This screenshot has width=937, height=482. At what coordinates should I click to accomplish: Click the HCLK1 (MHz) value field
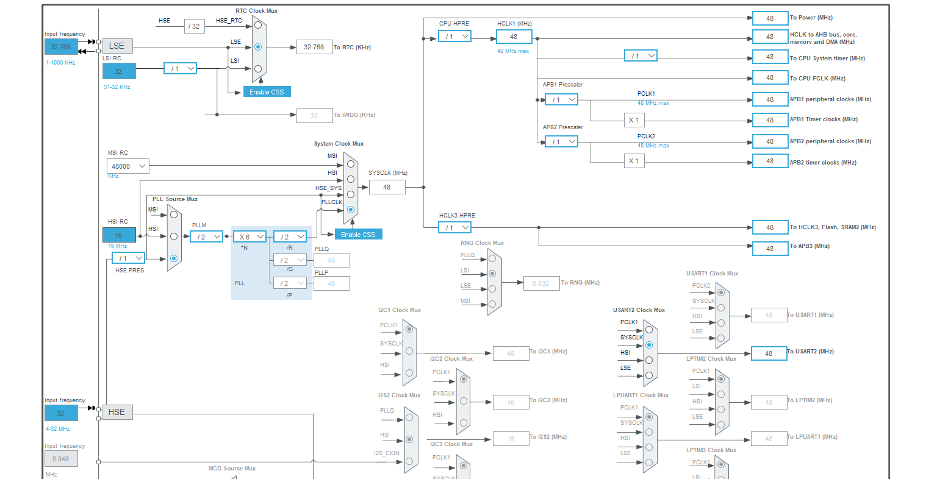pyautogui.click(x=514, y=37)
